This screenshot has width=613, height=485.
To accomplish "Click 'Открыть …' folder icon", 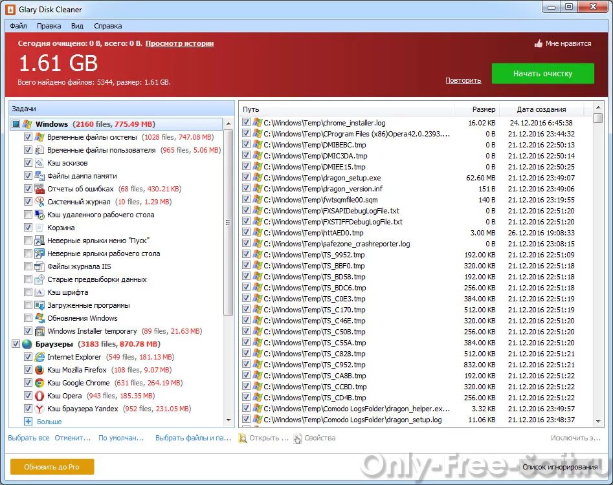I will tap(243, 438).
